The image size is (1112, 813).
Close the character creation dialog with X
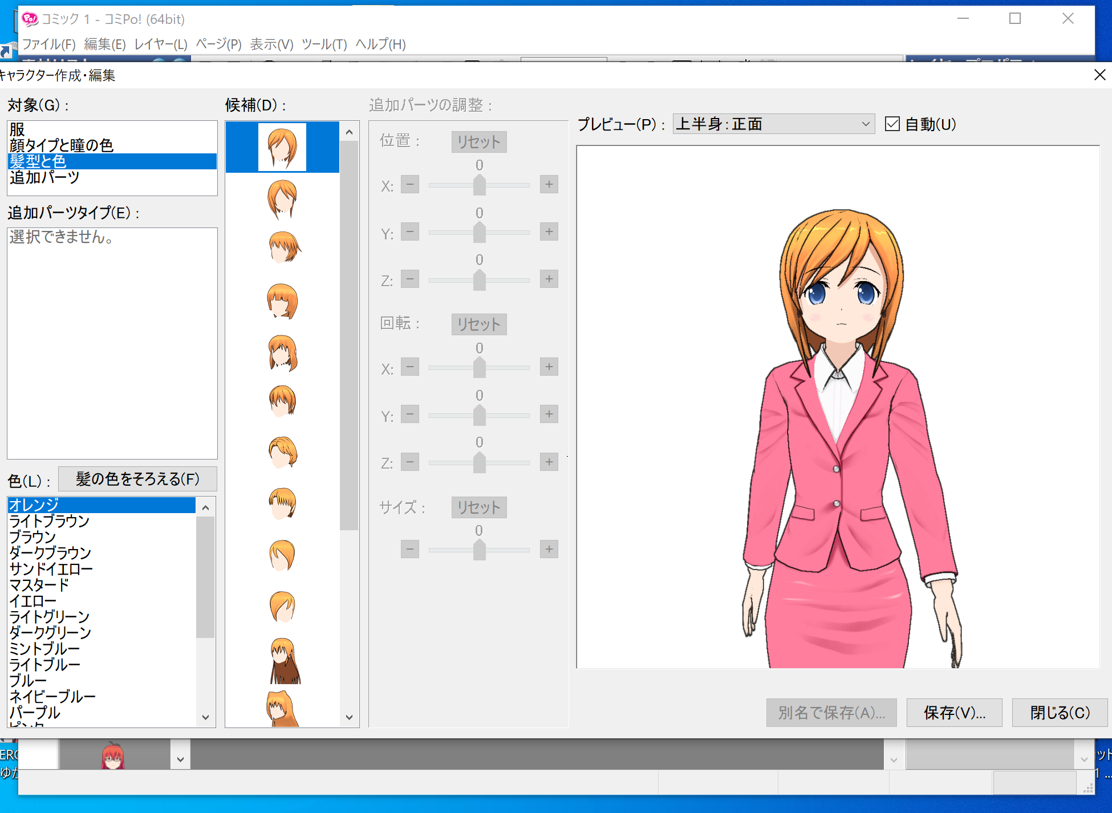tap(1099, 75)
